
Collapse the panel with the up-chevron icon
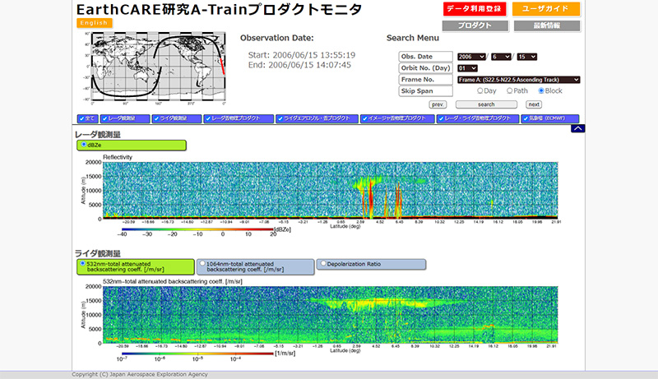pyautogui.click(x=577, y=129)
